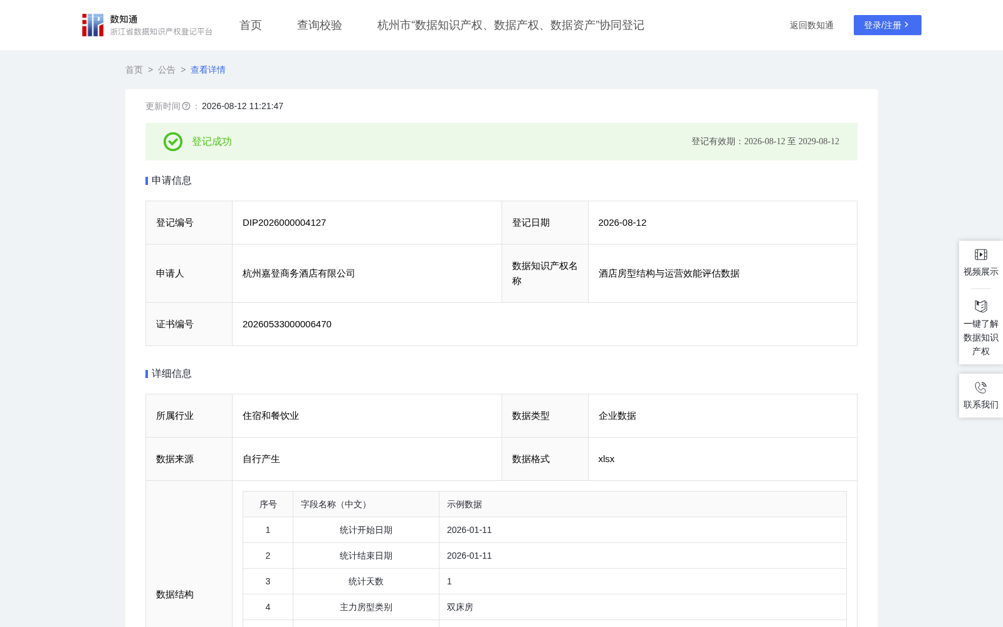Image resolution: width=1003 pixels, height=627 pixels.
Task: Click the 登记成功 status text
Action: 212,142
